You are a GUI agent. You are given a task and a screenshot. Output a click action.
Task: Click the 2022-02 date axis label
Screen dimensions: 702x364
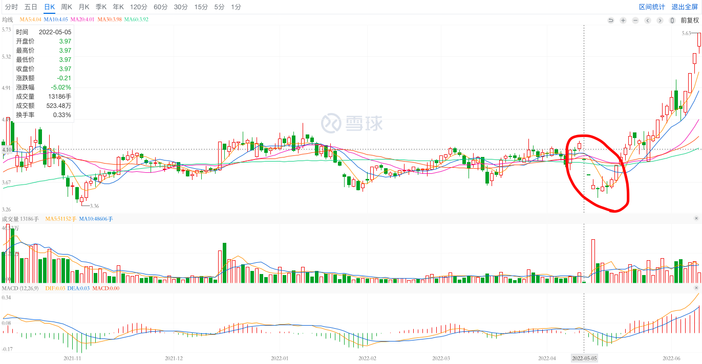(x=367, y=358)
